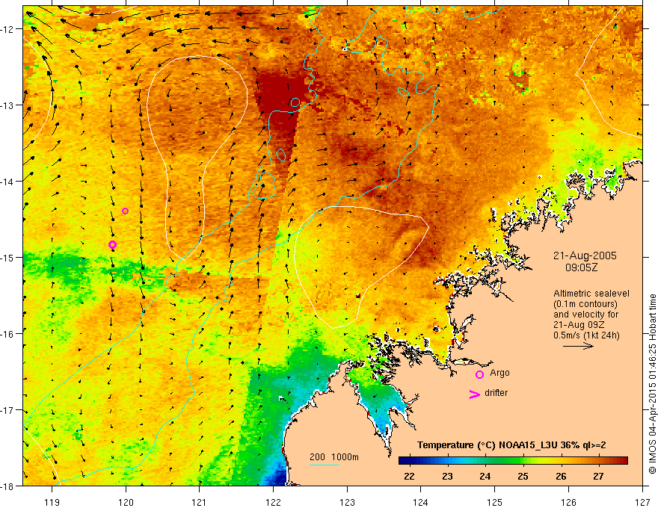Click the IMOS copyright timestamp text

[x=652, y=384]
